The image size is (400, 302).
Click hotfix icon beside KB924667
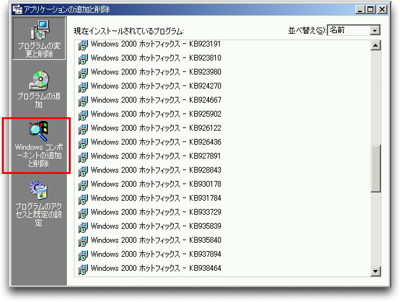pos(83,101)
